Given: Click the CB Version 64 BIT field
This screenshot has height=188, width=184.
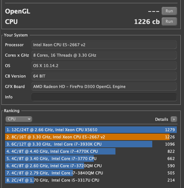Looking at the screenshot, I should pos(104,76).
